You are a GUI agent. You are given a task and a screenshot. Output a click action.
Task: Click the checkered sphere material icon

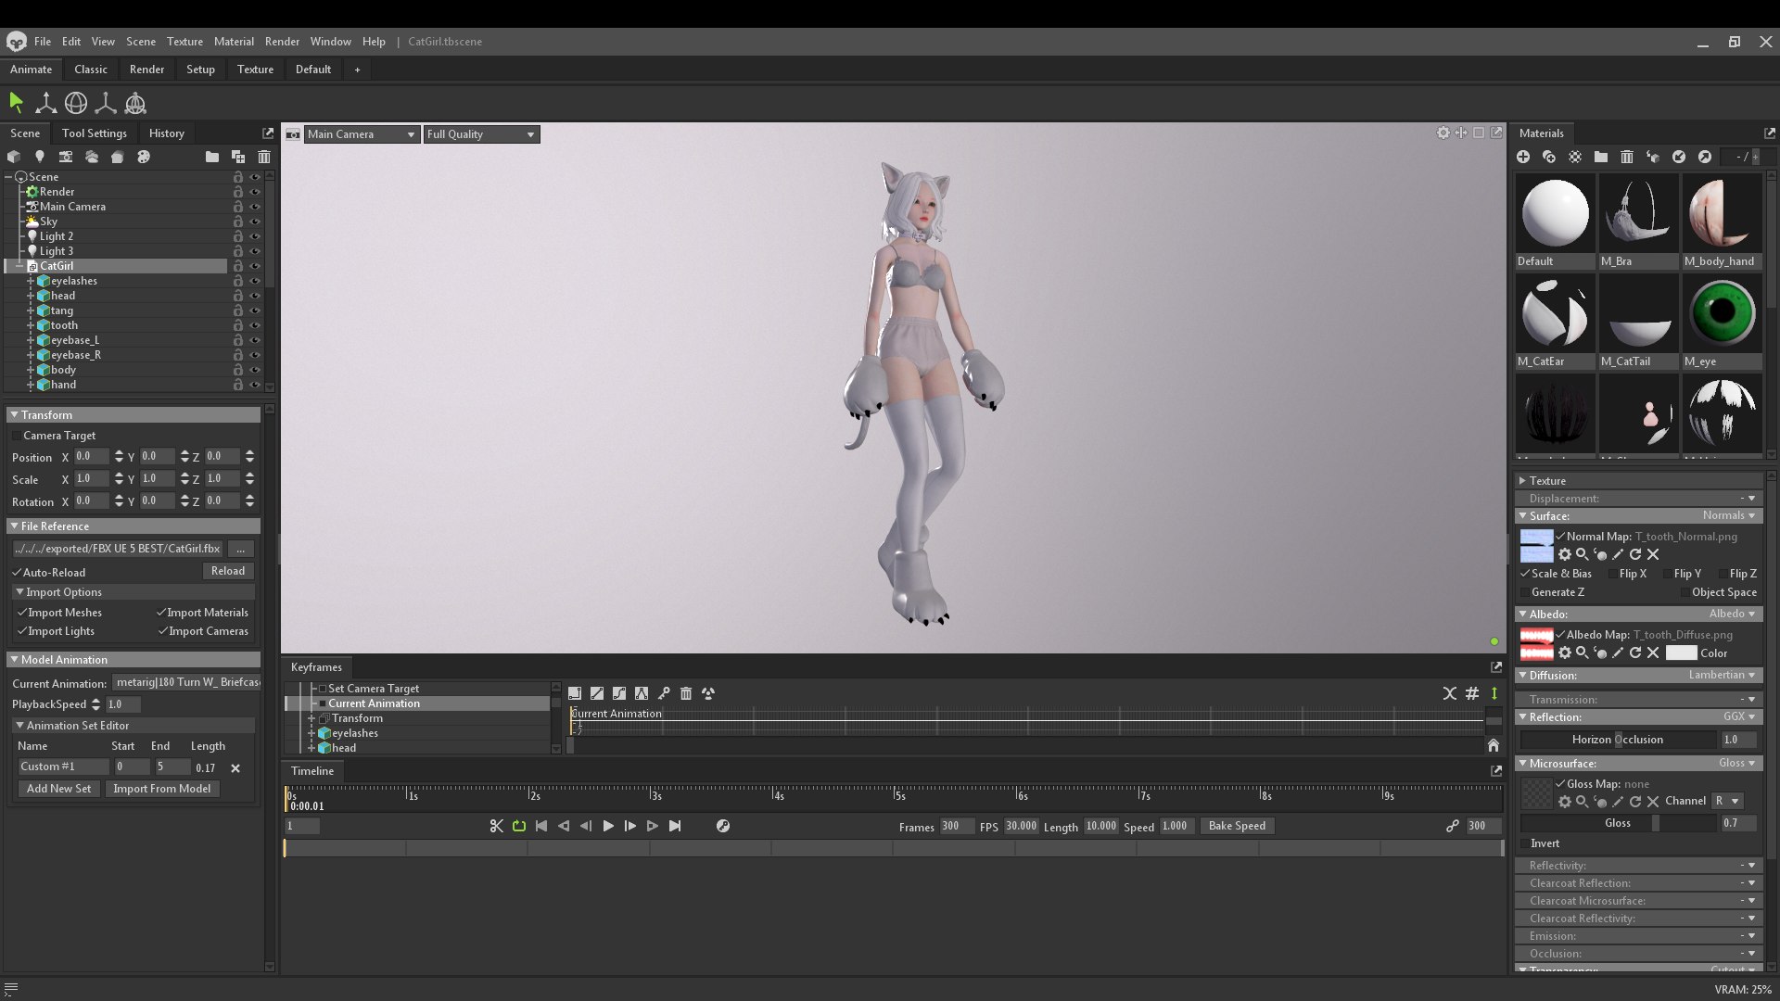pos(1574,157)
